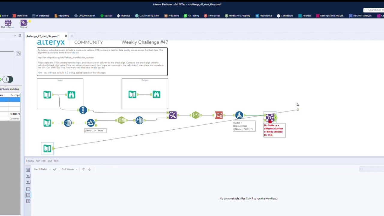Pin the left configuration panel

click(x=20, y=36)
